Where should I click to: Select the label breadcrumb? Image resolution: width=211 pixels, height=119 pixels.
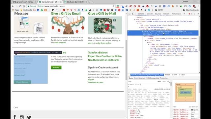click(x=183, y=75)
